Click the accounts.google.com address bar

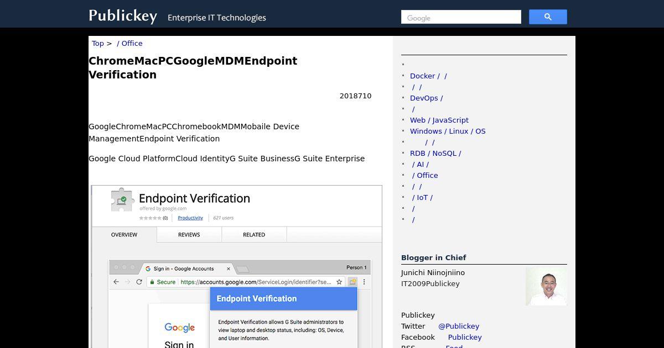[x=246, y=282]
